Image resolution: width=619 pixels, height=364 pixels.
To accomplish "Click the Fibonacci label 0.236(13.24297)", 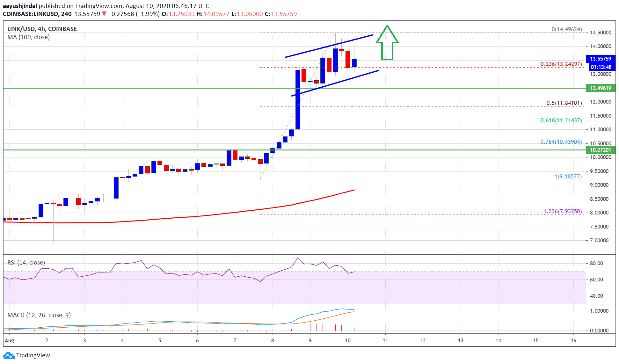I will (561, 64).
